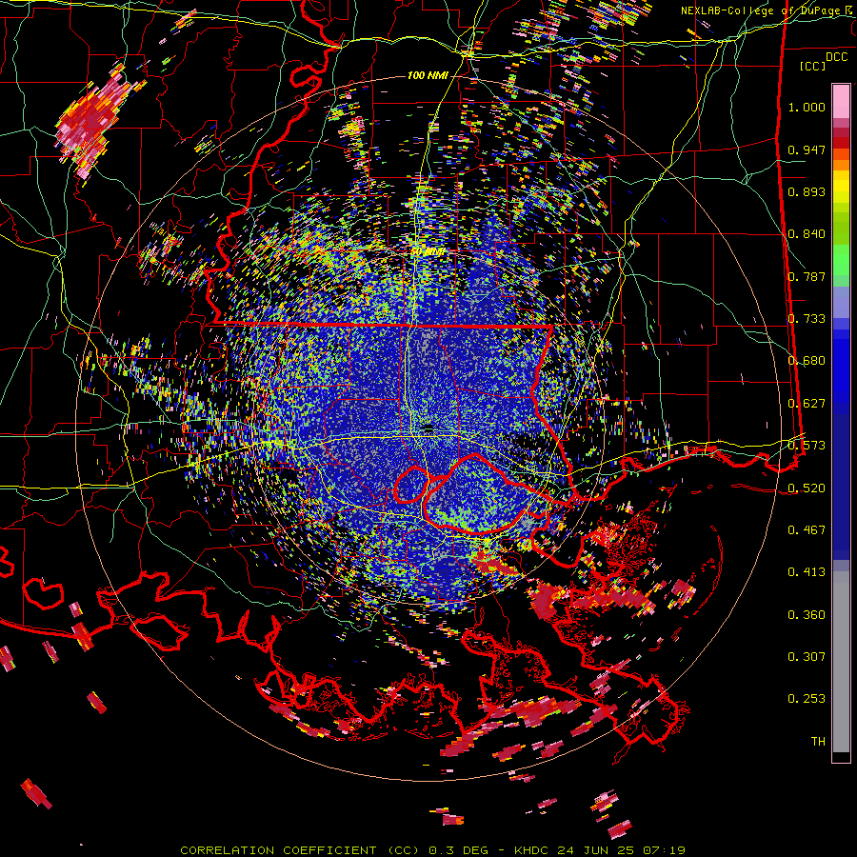Click the DCC label above the color bar

836,57
